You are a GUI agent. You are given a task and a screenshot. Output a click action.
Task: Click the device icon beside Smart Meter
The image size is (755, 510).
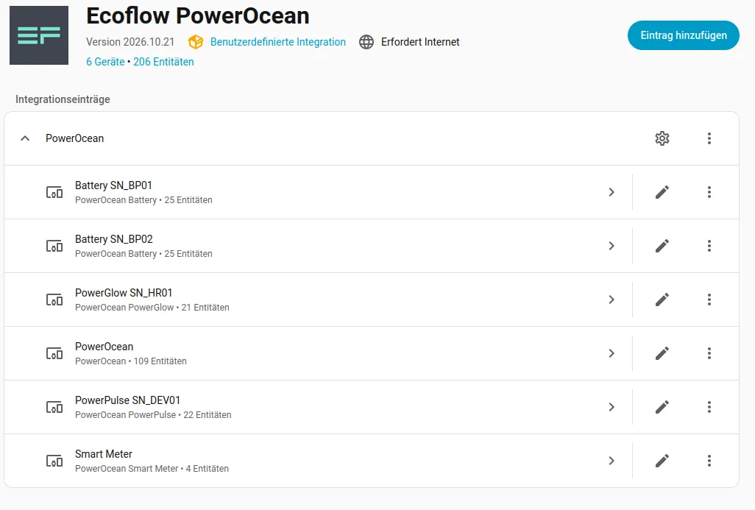[x=54, y=461]
